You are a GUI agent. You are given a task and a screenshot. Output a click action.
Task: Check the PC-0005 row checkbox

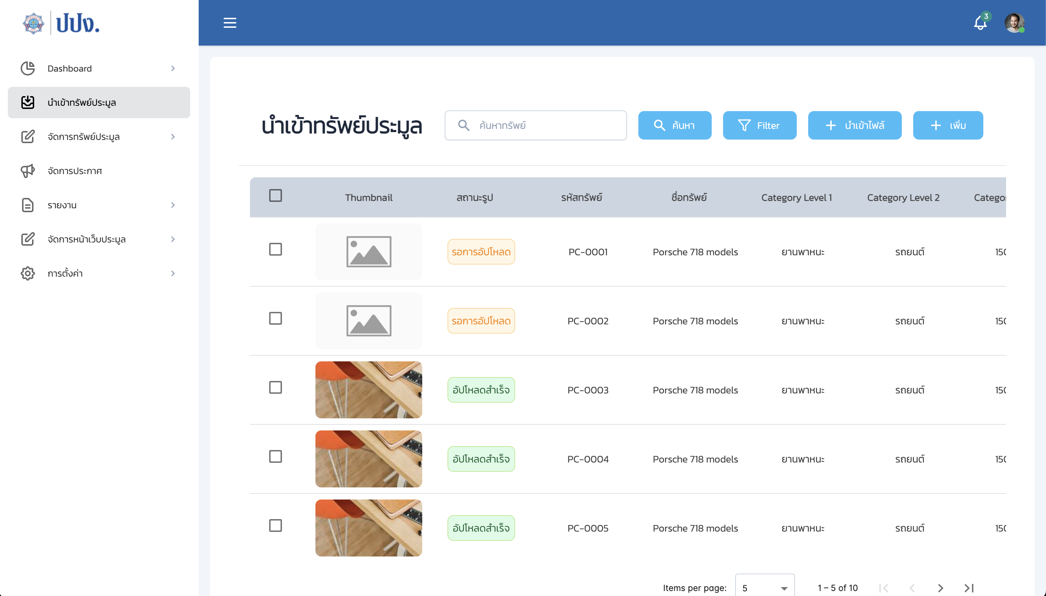tap(276, 526)
